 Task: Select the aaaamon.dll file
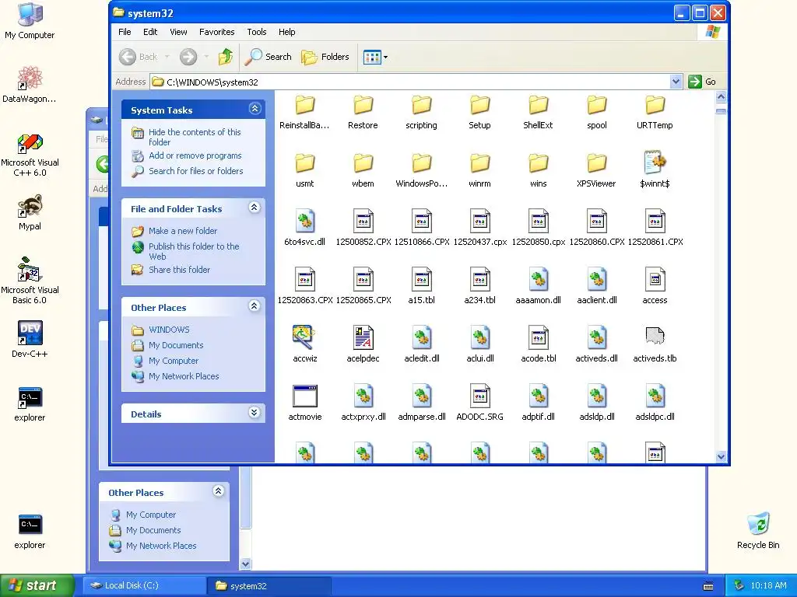[x=539, y=287]
